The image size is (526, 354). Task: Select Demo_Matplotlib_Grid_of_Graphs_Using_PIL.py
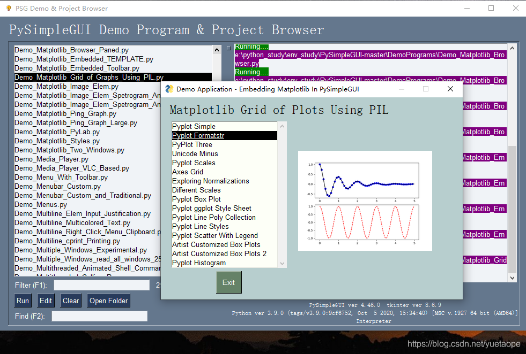pos(113,77)
